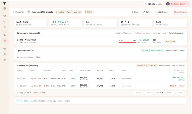Open the line chart sidebar icon
The width and height of the screenshot is (192, 114).
pyautogui.click(x=5, y=21)
